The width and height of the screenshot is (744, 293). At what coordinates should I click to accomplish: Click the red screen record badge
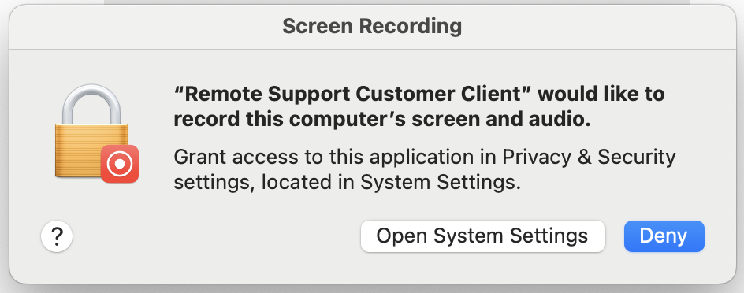(x=120, y=164)
